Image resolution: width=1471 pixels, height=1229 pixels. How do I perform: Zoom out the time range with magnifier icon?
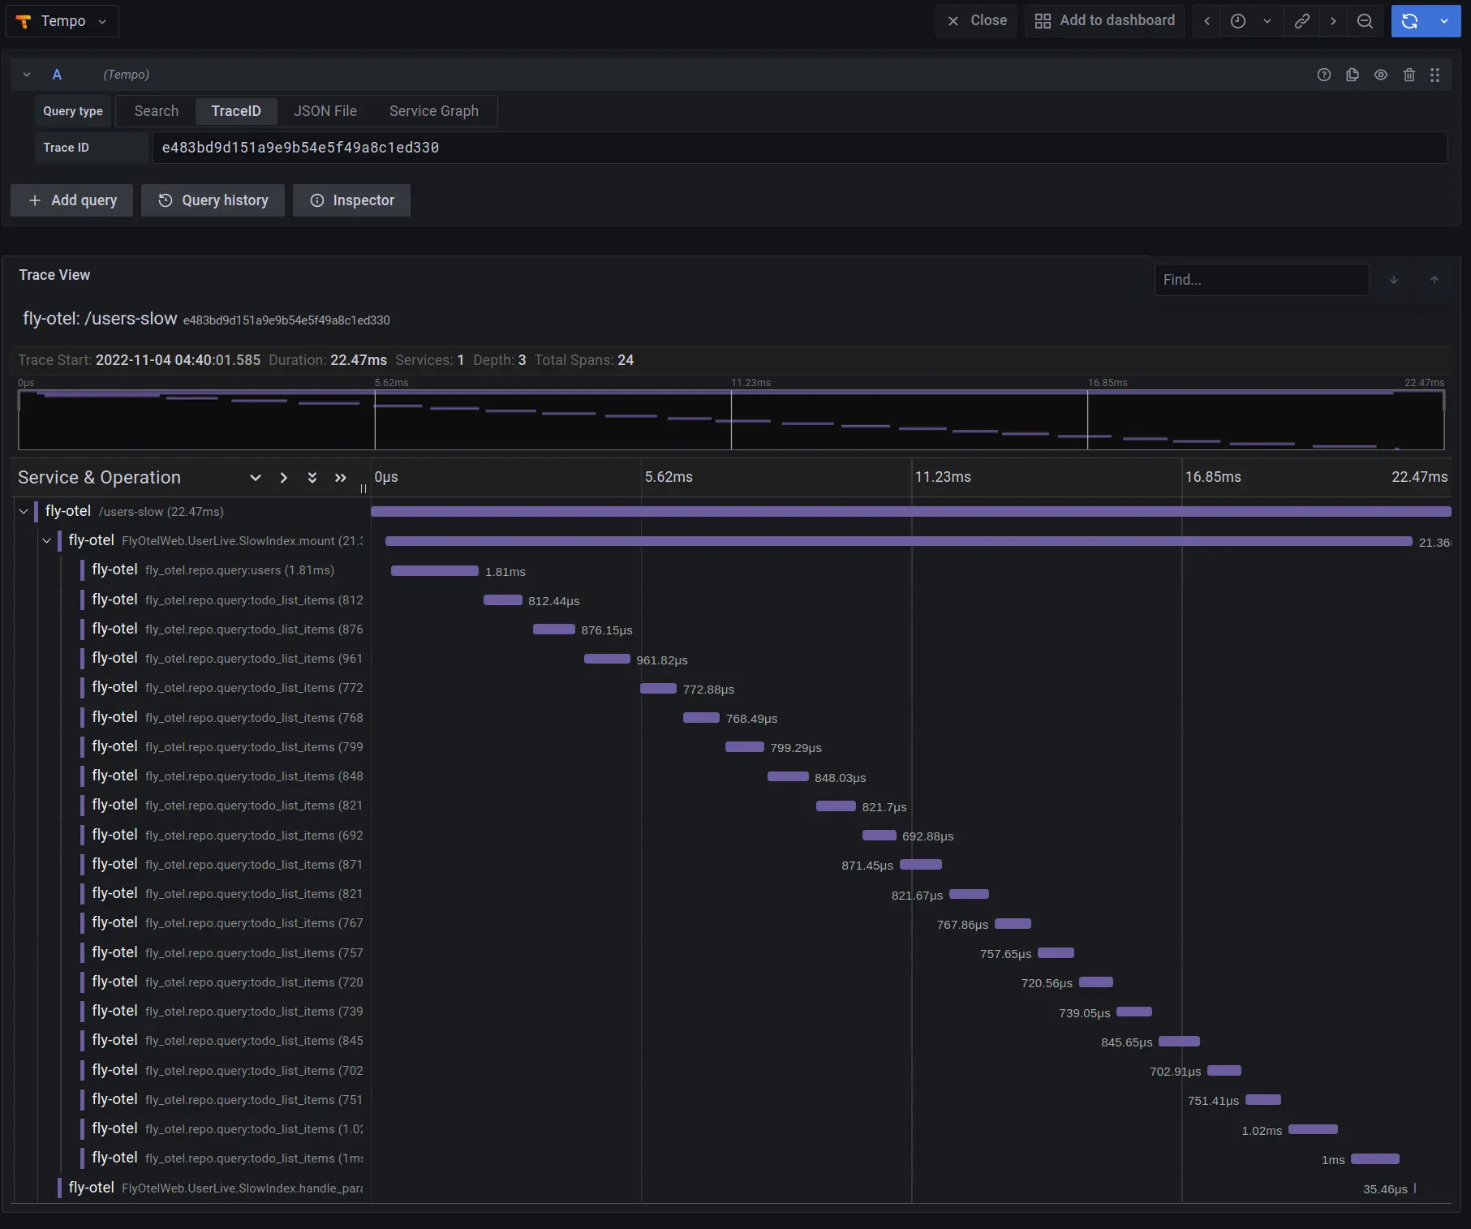coord(1365,21)
